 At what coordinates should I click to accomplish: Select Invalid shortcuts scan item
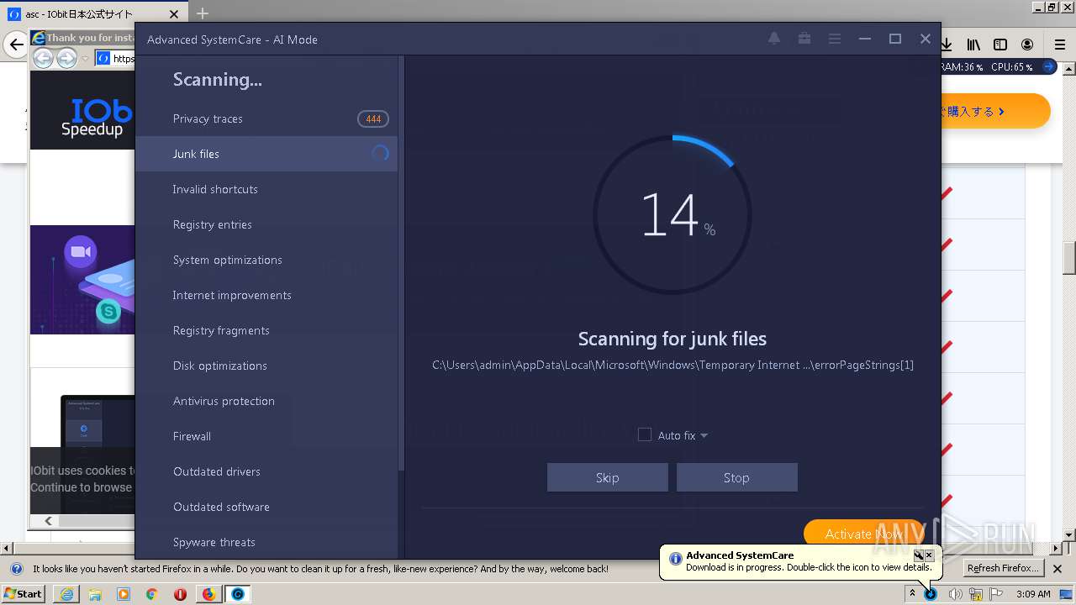point(266,189)
